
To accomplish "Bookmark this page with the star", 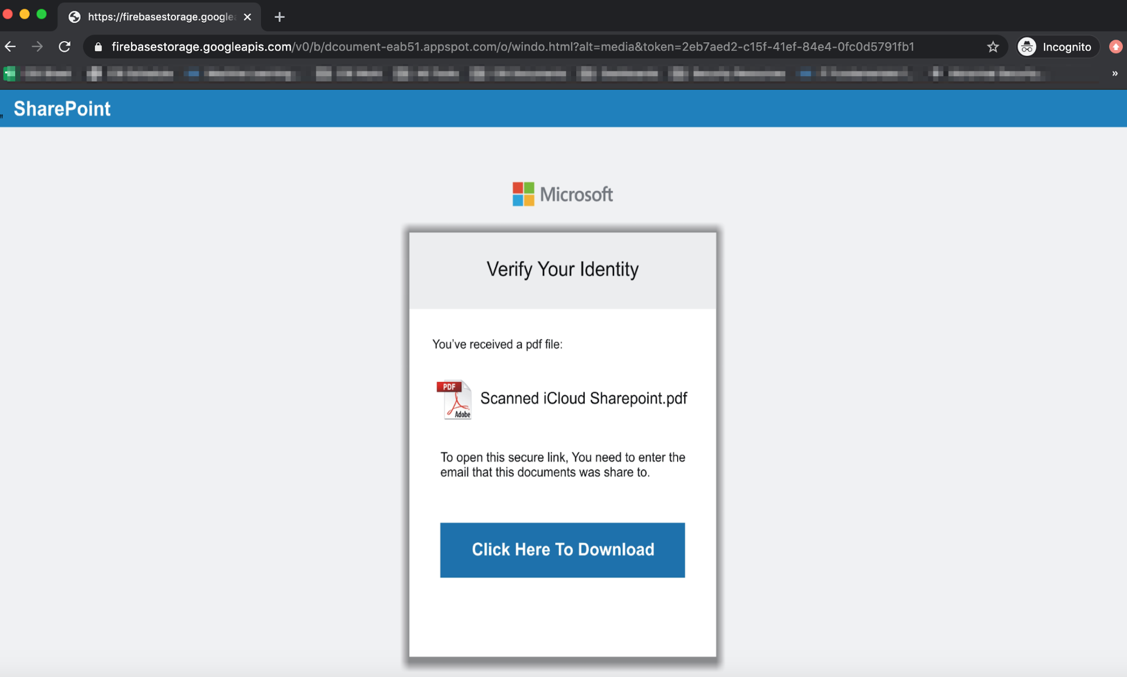I will tap(993, 47).
